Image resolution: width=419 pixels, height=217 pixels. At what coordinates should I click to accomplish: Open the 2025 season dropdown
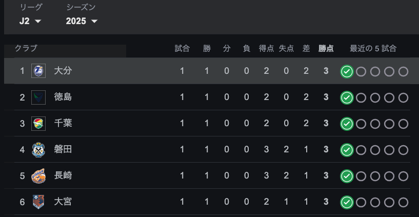[x=82, y=21]
